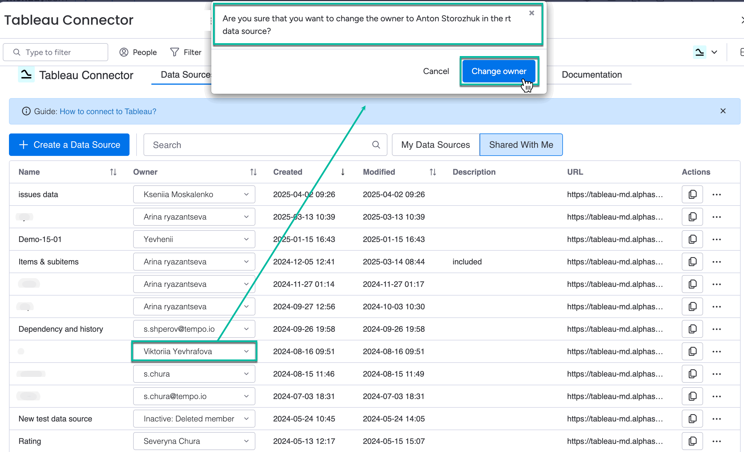This screenshot has height=452, width=744.
Task: Toggle sorting on the Name column
Action: point(113,172)
